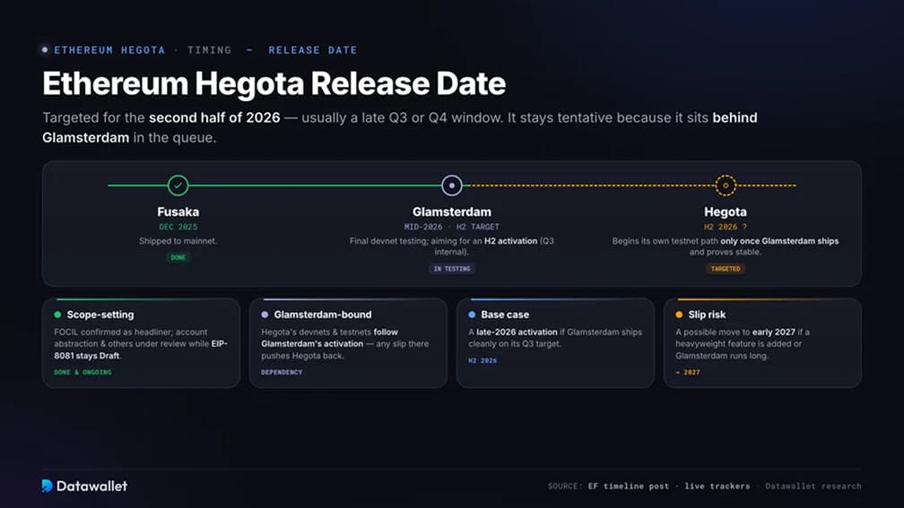Click the blue 'H2 2026' tag in Base case

482,360
